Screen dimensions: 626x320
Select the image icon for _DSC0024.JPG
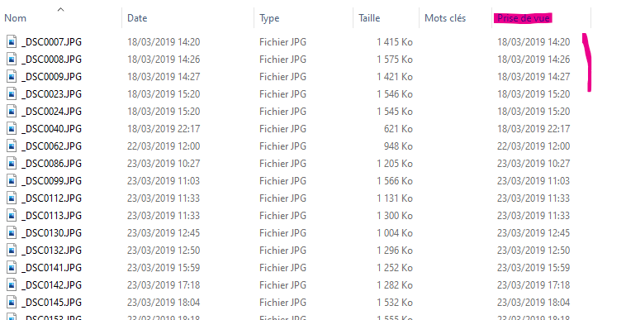[x=12, y=112]
